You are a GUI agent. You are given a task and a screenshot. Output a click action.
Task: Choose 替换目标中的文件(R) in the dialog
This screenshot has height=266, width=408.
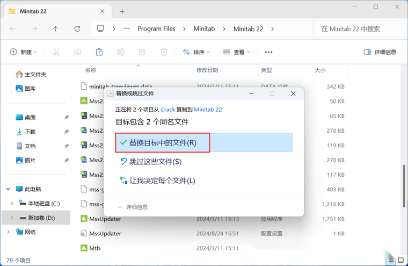coord(204,142)
